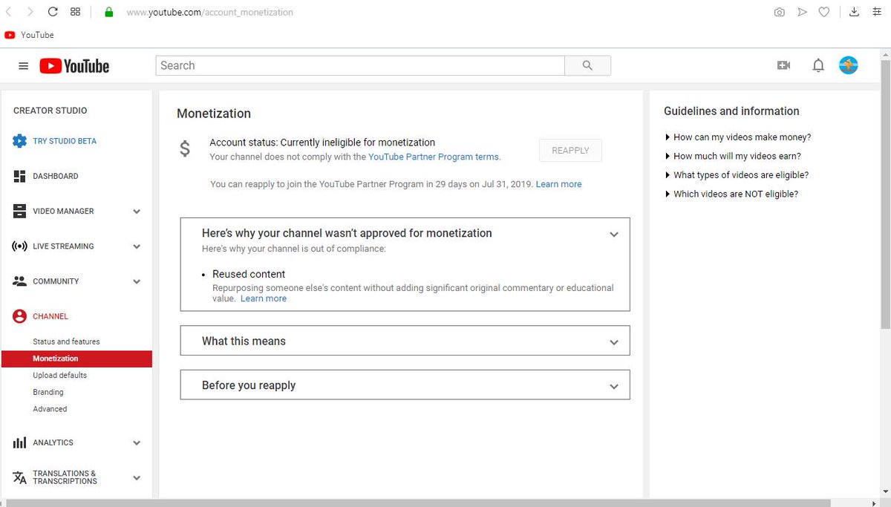This screenshot has width=891, height=507.
Task: Expand Translations & Transcriptions chevron
Action: [x=137, y=478]
